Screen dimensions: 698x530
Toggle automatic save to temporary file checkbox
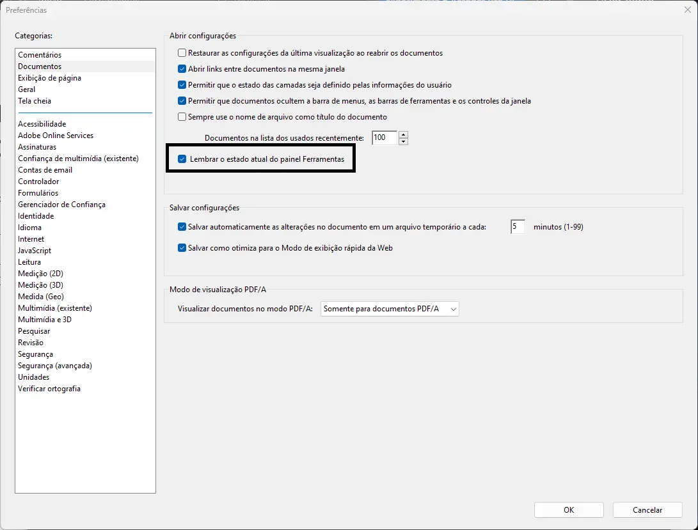pos(182,226)
